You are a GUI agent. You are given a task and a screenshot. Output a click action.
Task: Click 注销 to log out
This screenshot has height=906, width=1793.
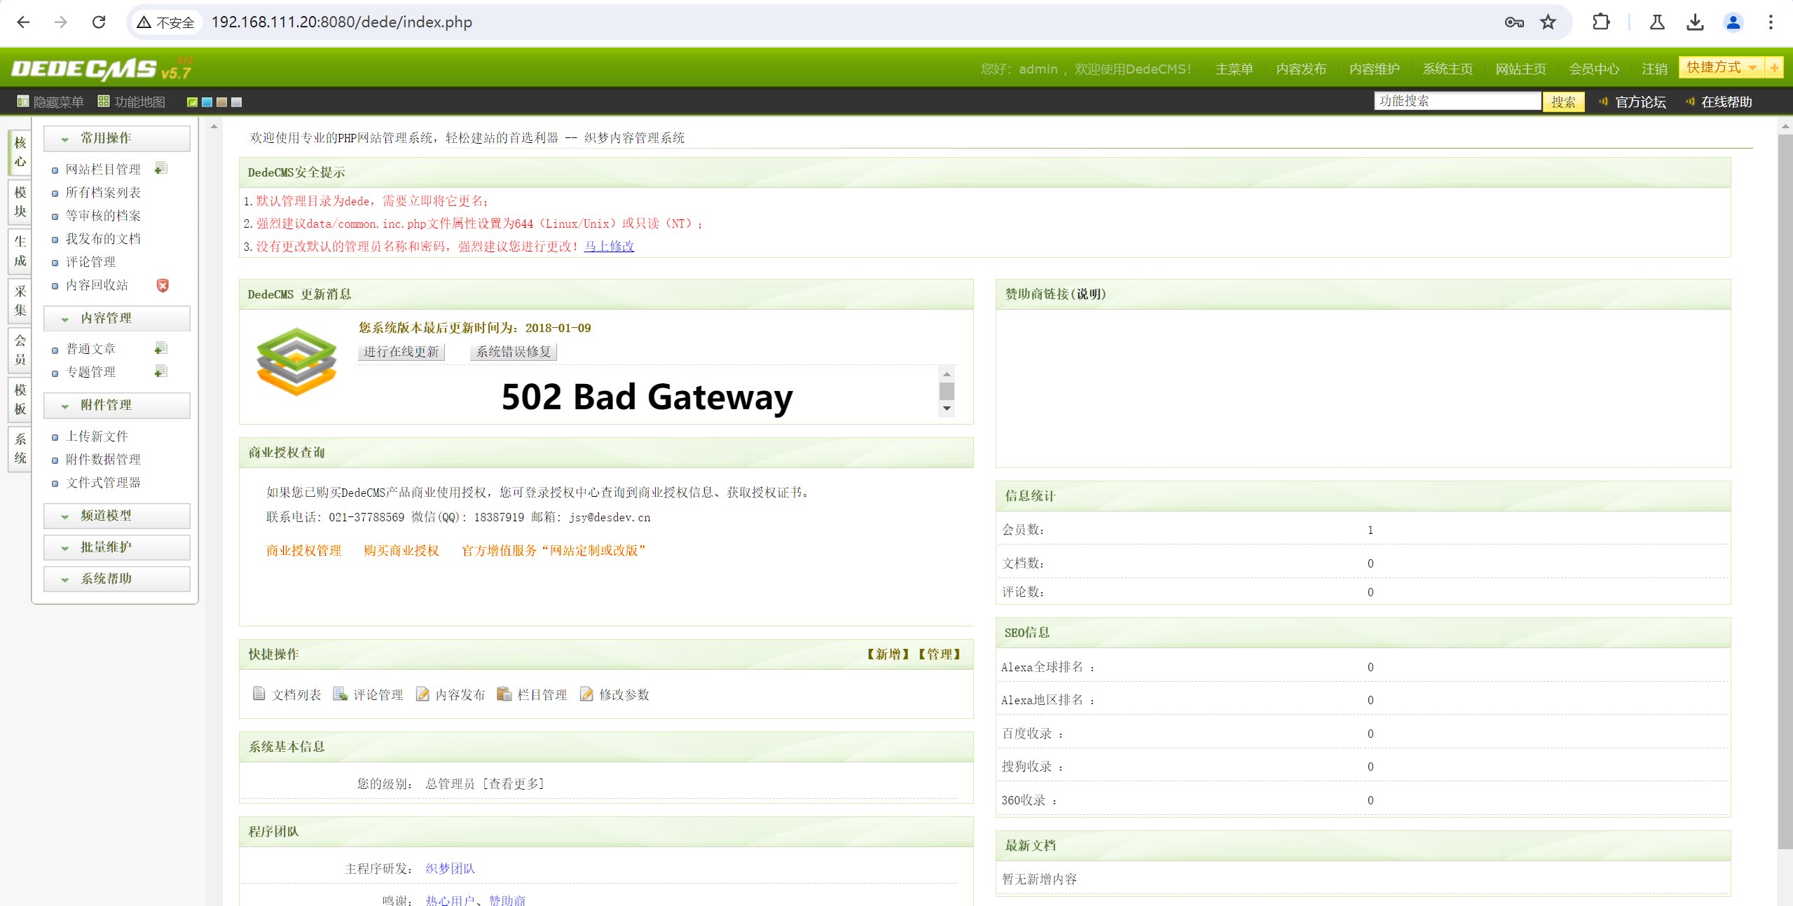1654,69
